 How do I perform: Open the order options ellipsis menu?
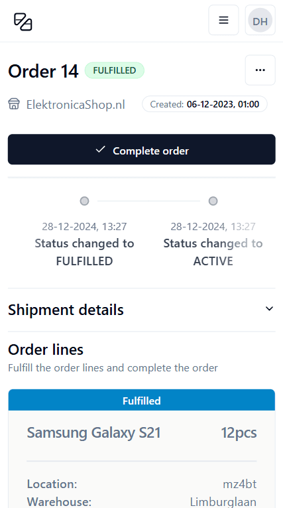click(x=260, y=70)
